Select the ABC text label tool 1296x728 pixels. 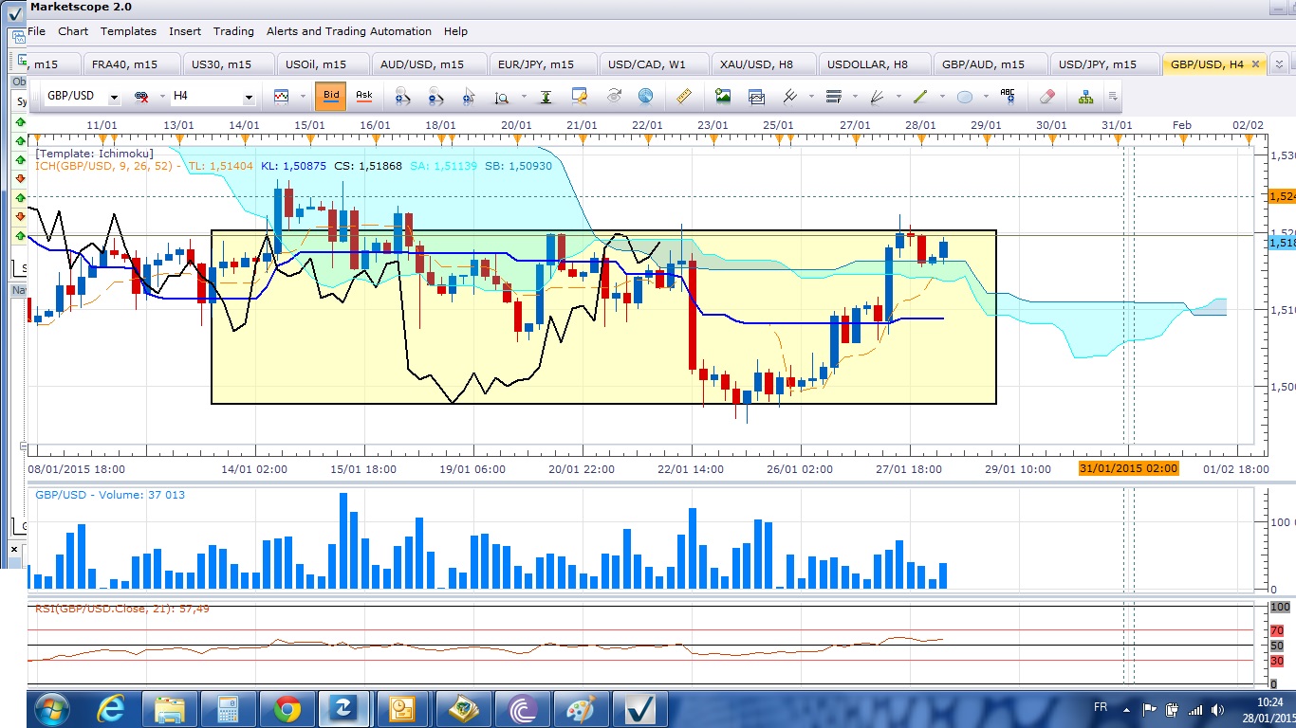tap(1008, 96)
